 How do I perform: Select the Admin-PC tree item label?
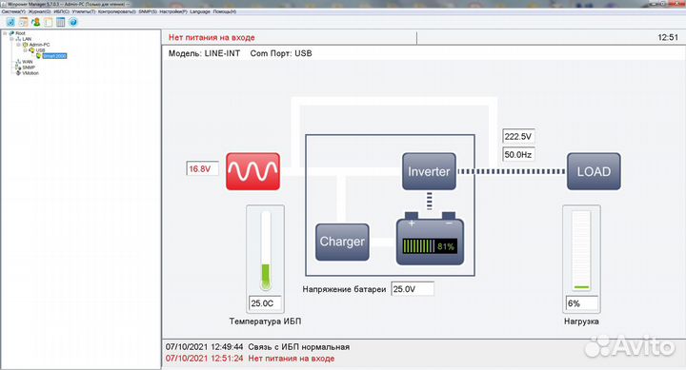[39, 45]
